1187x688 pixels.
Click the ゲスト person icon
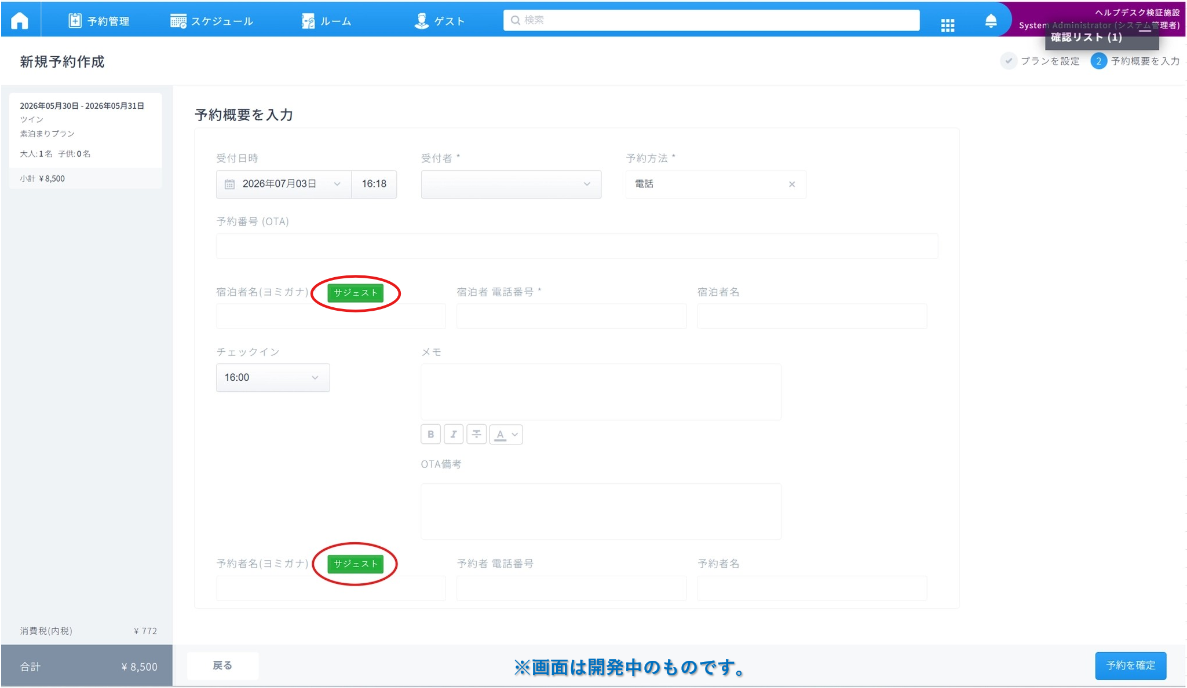tap(422, 21)
